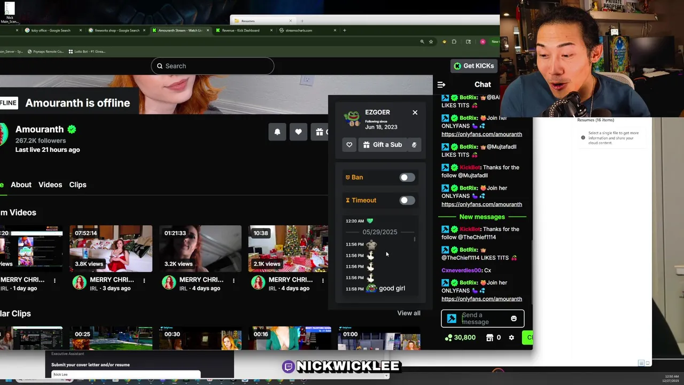Image resolution: width=684 pixels, height=385 pixels.
Task: Click the browser zoom magnifier icon
Action: pyautogui.click(x=422, y=42)
